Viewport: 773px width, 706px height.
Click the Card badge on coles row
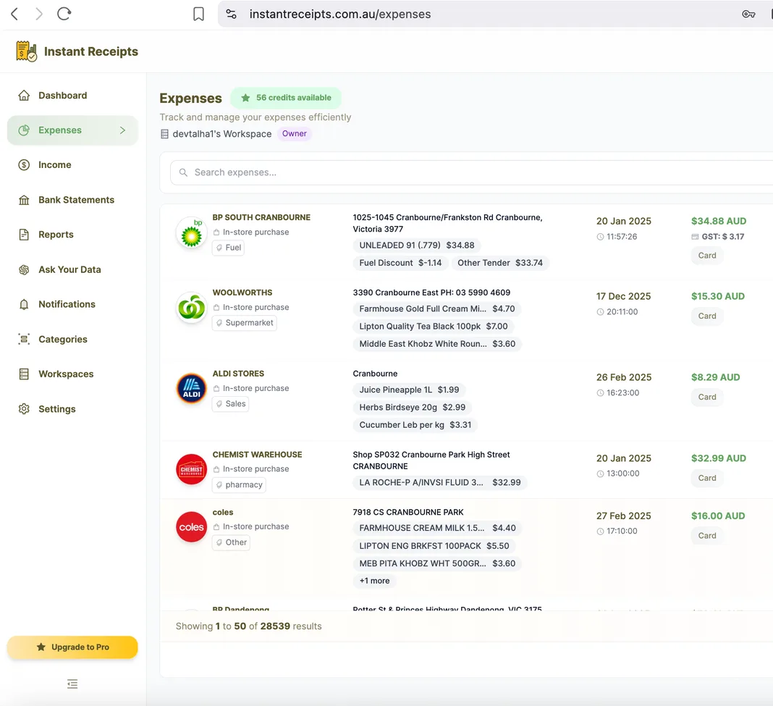[706, 535]
